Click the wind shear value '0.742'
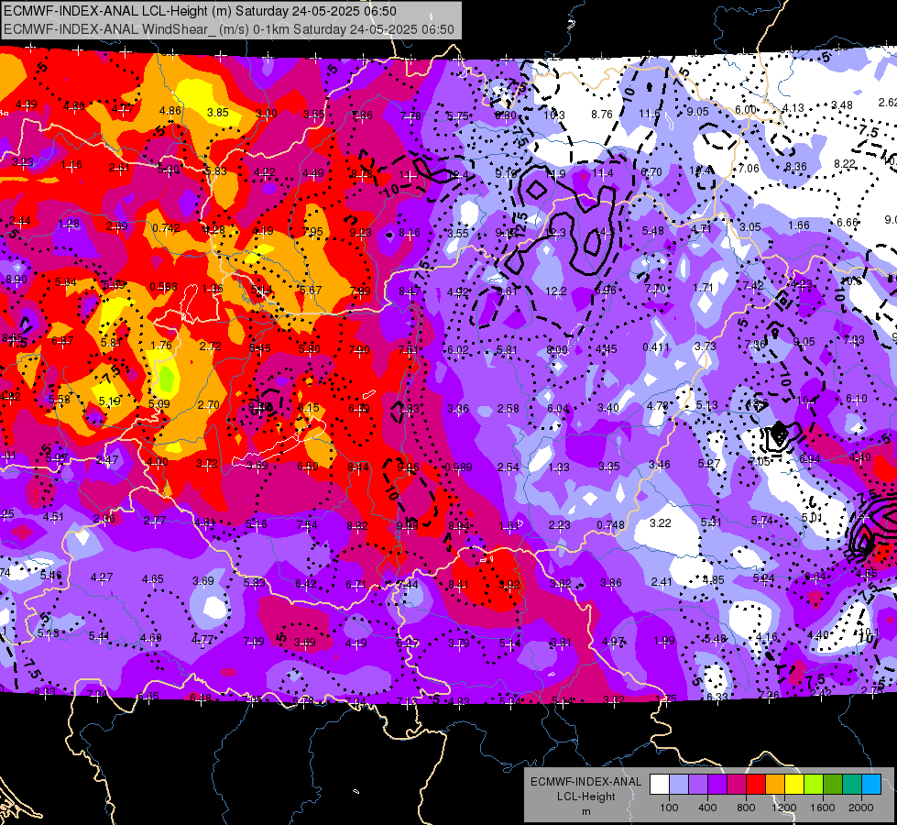The height and width of the screenshot is (825, 897). (x=167, y=228)
